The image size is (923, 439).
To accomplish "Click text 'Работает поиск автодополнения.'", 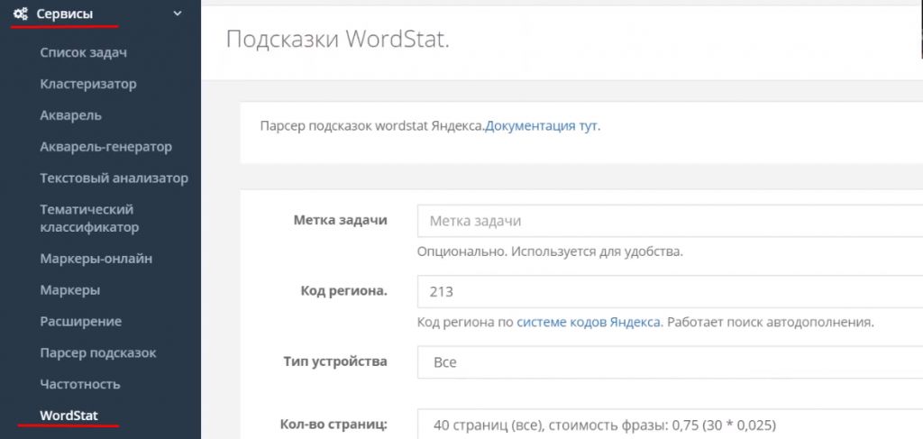I will pyautogui.click(x=772, y=323).
